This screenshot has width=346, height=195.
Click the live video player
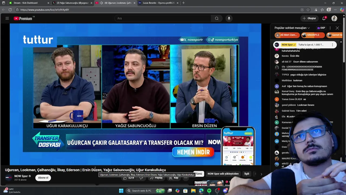[135, 94]
